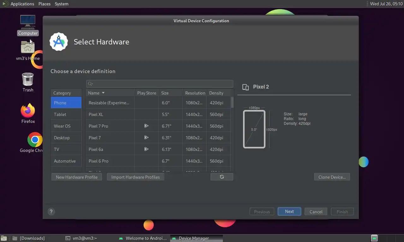Screen dimensions: 404x242
Task: Click the search magnifier icon in the filter field
Action: [90, 84]
